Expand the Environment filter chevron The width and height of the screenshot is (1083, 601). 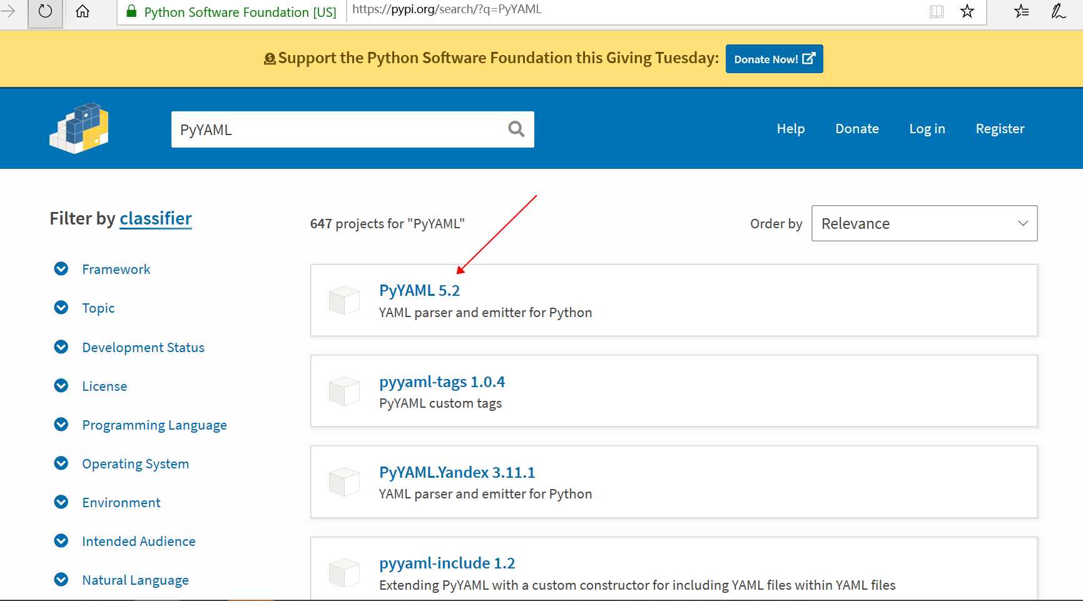(x=61, y=502)
